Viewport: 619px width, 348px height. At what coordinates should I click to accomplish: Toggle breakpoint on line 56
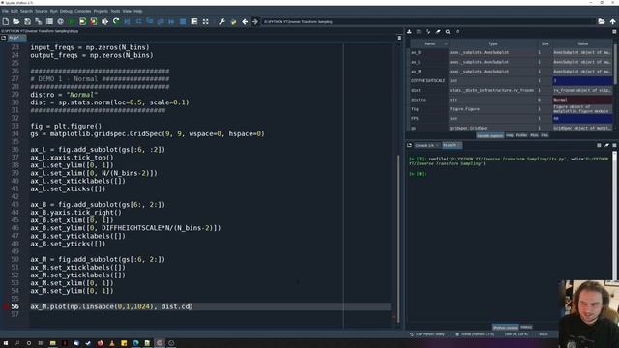tap(6, 306)
